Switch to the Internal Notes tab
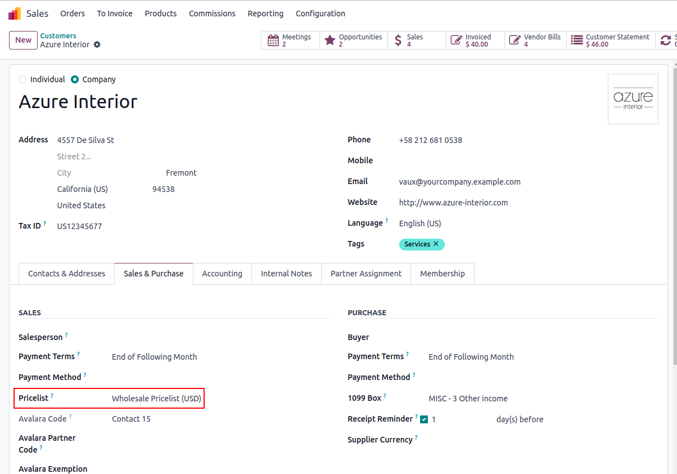677x474 pixels. click(x=286, y=274)
